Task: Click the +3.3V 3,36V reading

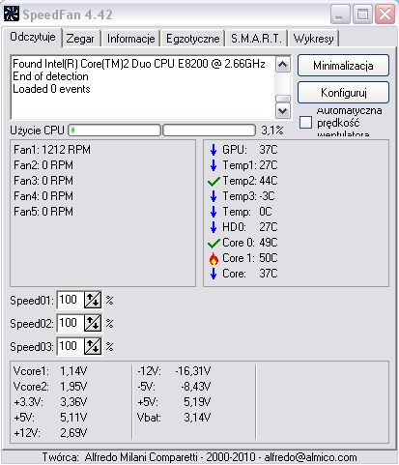Action: point(50,402)
